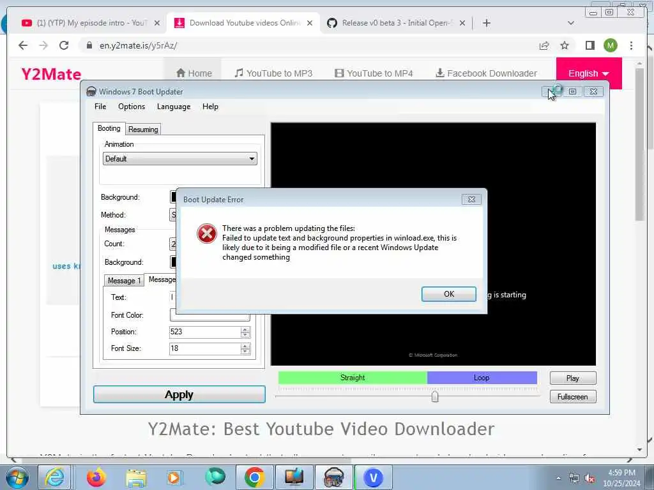Click the Windows Start orb
654x490 pixels.
coord(17,477)
